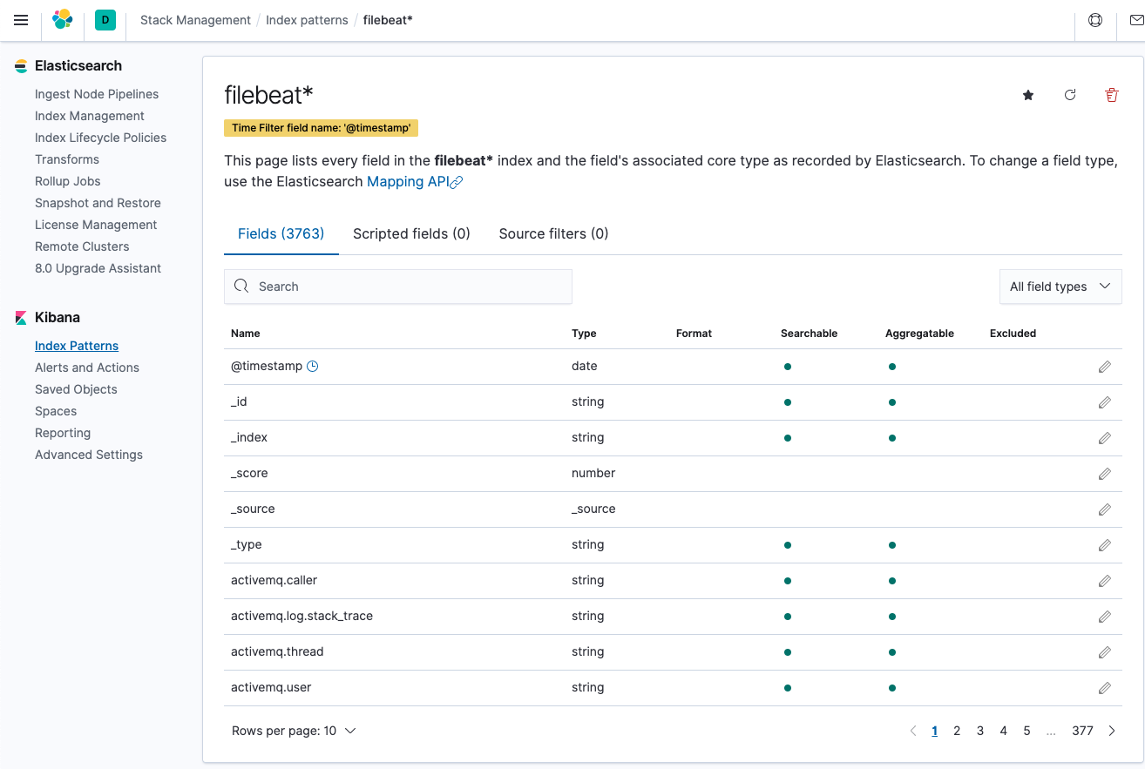Open Index Lifecycle Policies in sidebar
The height and width of the screenshot is (769, 1145).
click(100, 138)
